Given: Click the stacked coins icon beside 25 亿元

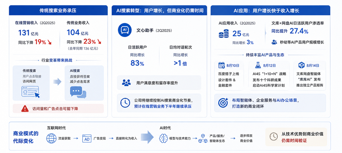Looking at the screenshot, I should pyautogui.click(x=224, y=34).
